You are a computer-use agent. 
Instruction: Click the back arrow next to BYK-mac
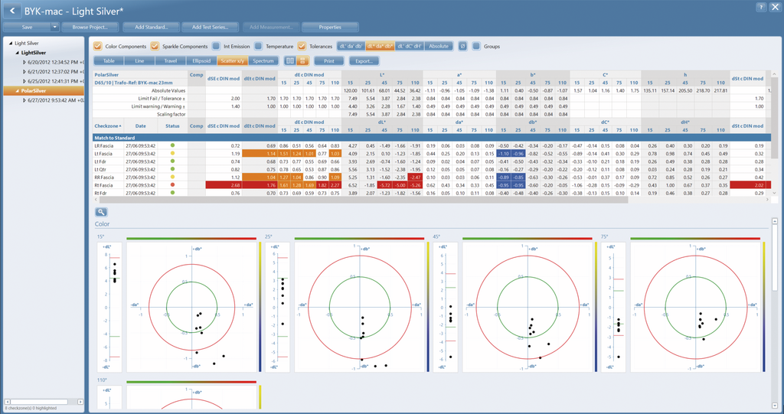pyautogui.click(x=12, y=11)
